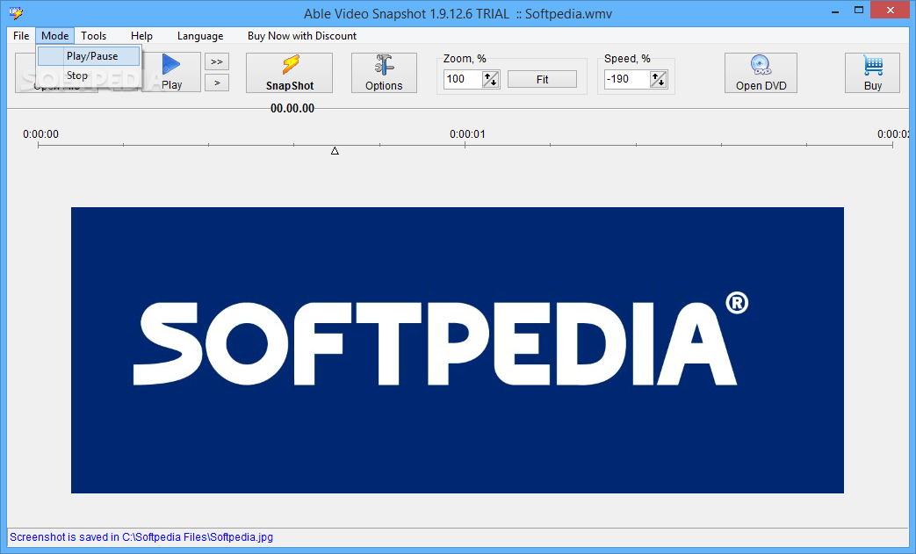Click the blue Play triangle button
The width and height of the screenshot is (916, 554).
[171, 72]
